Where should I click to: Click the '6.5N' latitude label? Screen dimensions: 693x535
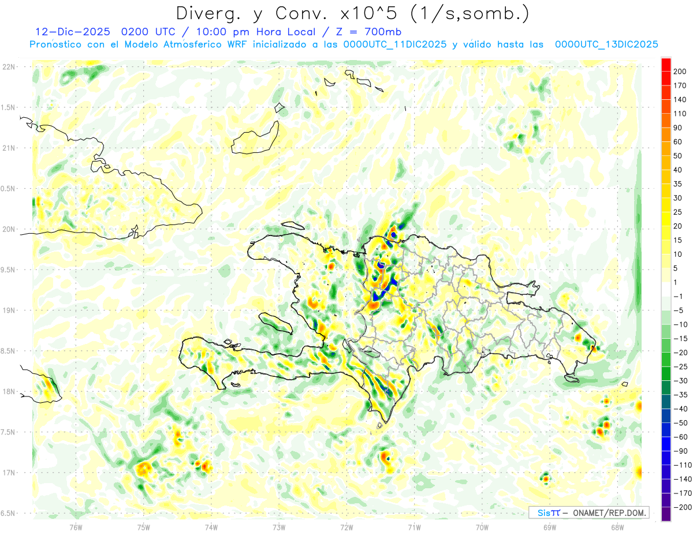click(x=8, y=513)
